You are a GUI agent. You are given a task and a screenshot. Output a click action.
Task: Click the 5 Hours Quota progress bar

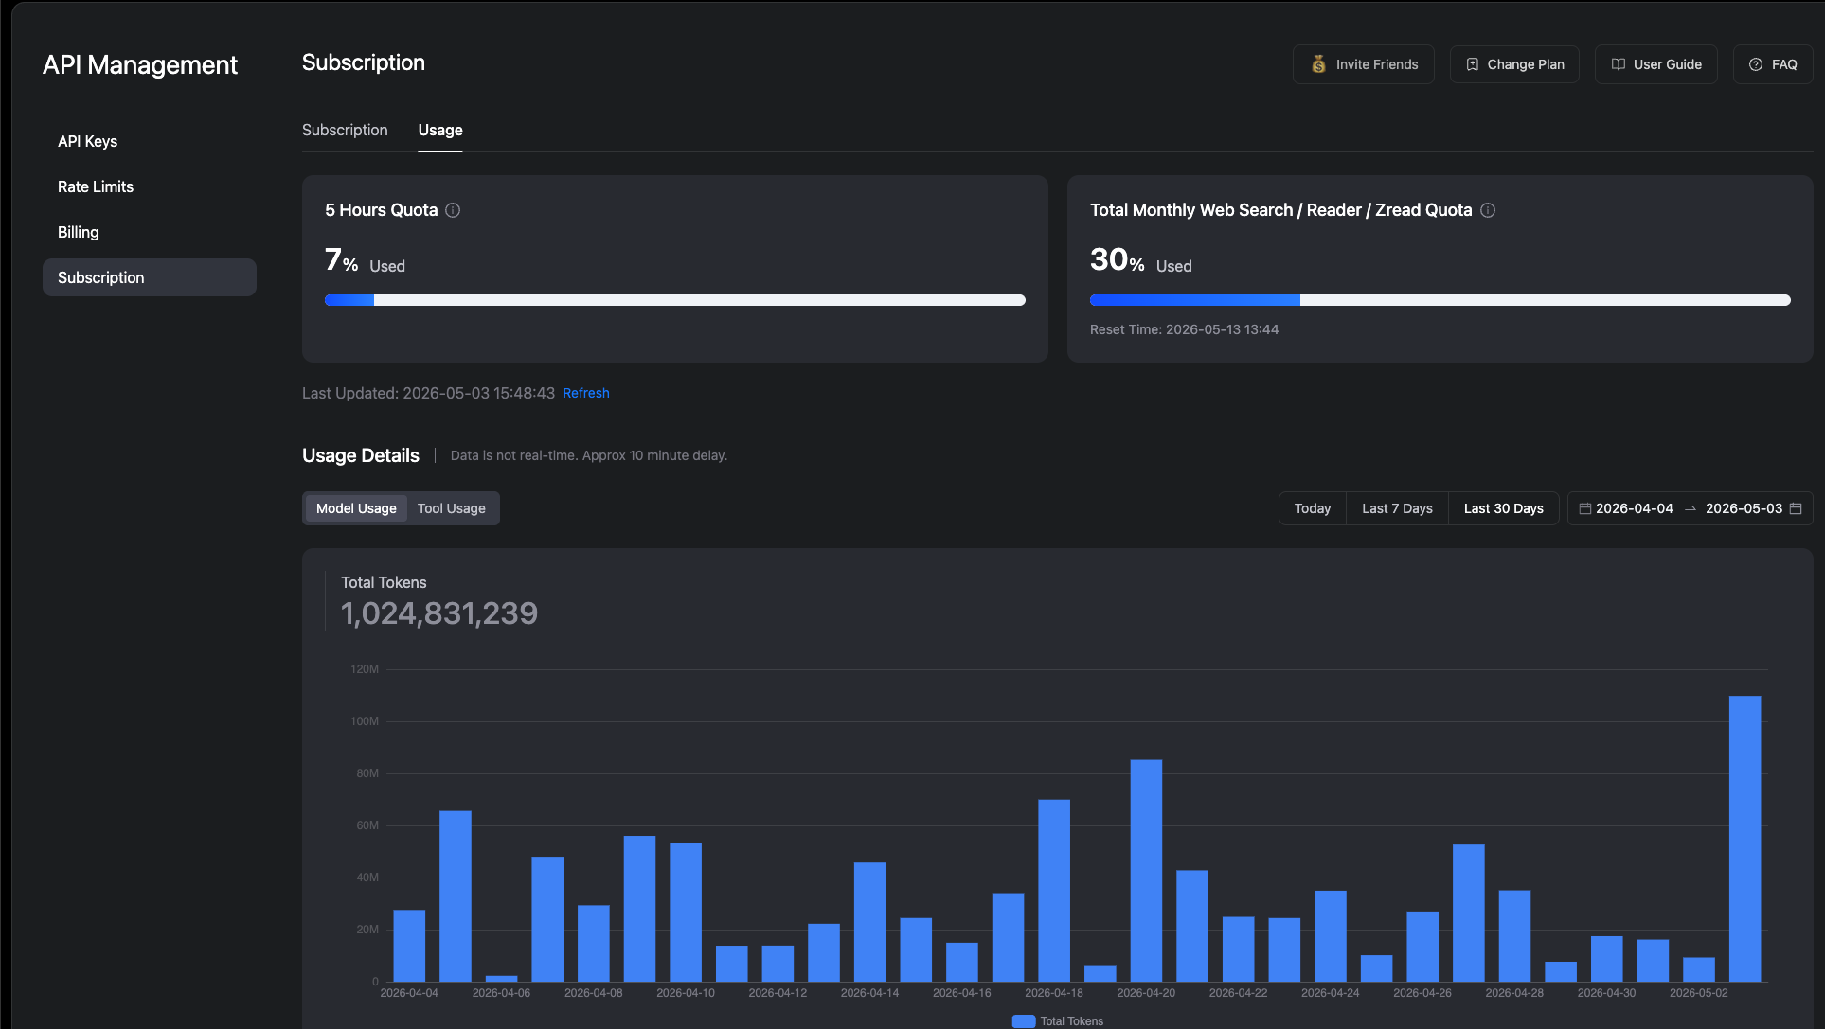coord(675,300)
